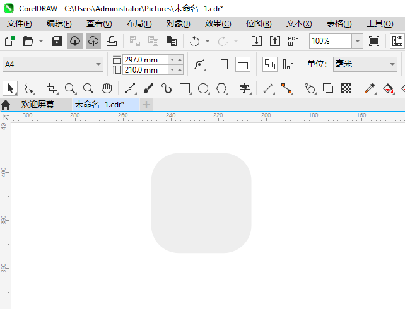Select the Polygon tool

(222, 88)
